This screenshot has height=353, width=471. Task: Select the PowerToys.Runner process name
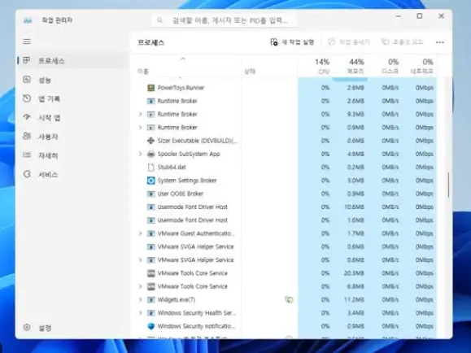tap(181, 88)
